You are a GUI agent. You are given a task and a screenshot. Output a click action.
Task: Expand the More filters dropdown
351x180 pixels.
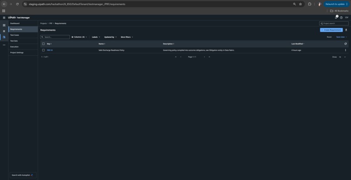coord(127,37)
